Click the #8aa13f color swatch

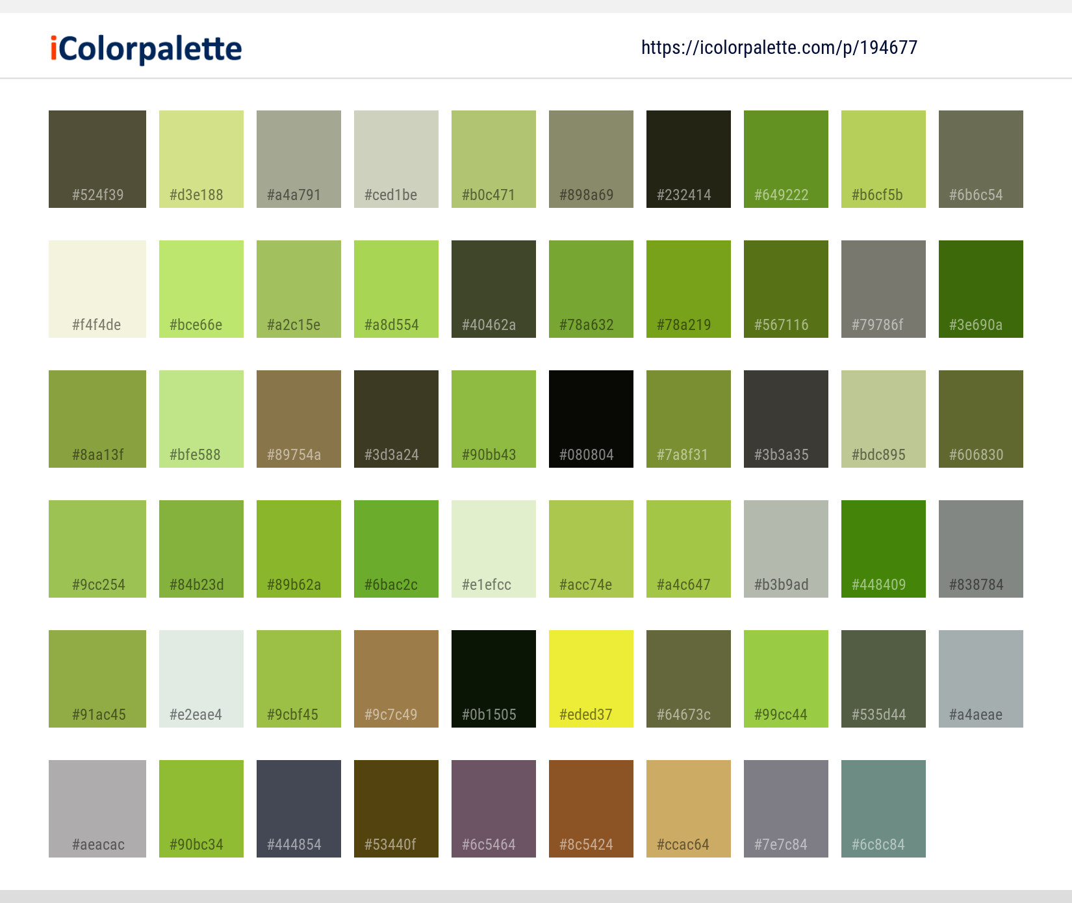[97, 419]
